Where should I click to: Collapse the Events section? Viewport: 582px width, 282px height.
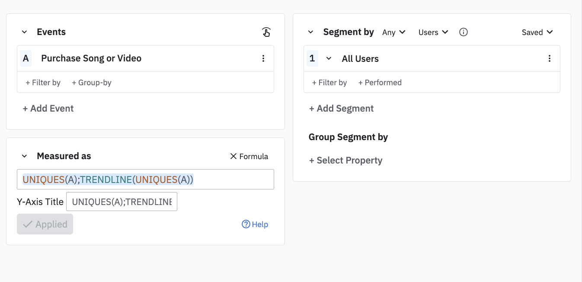pyautogui.click(x=25, y=32)
